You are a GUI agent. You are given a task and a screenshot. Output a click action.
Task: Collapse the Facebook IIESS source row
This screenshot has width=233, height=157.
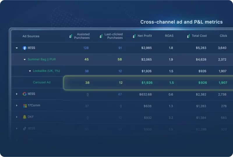pos(17,48)
